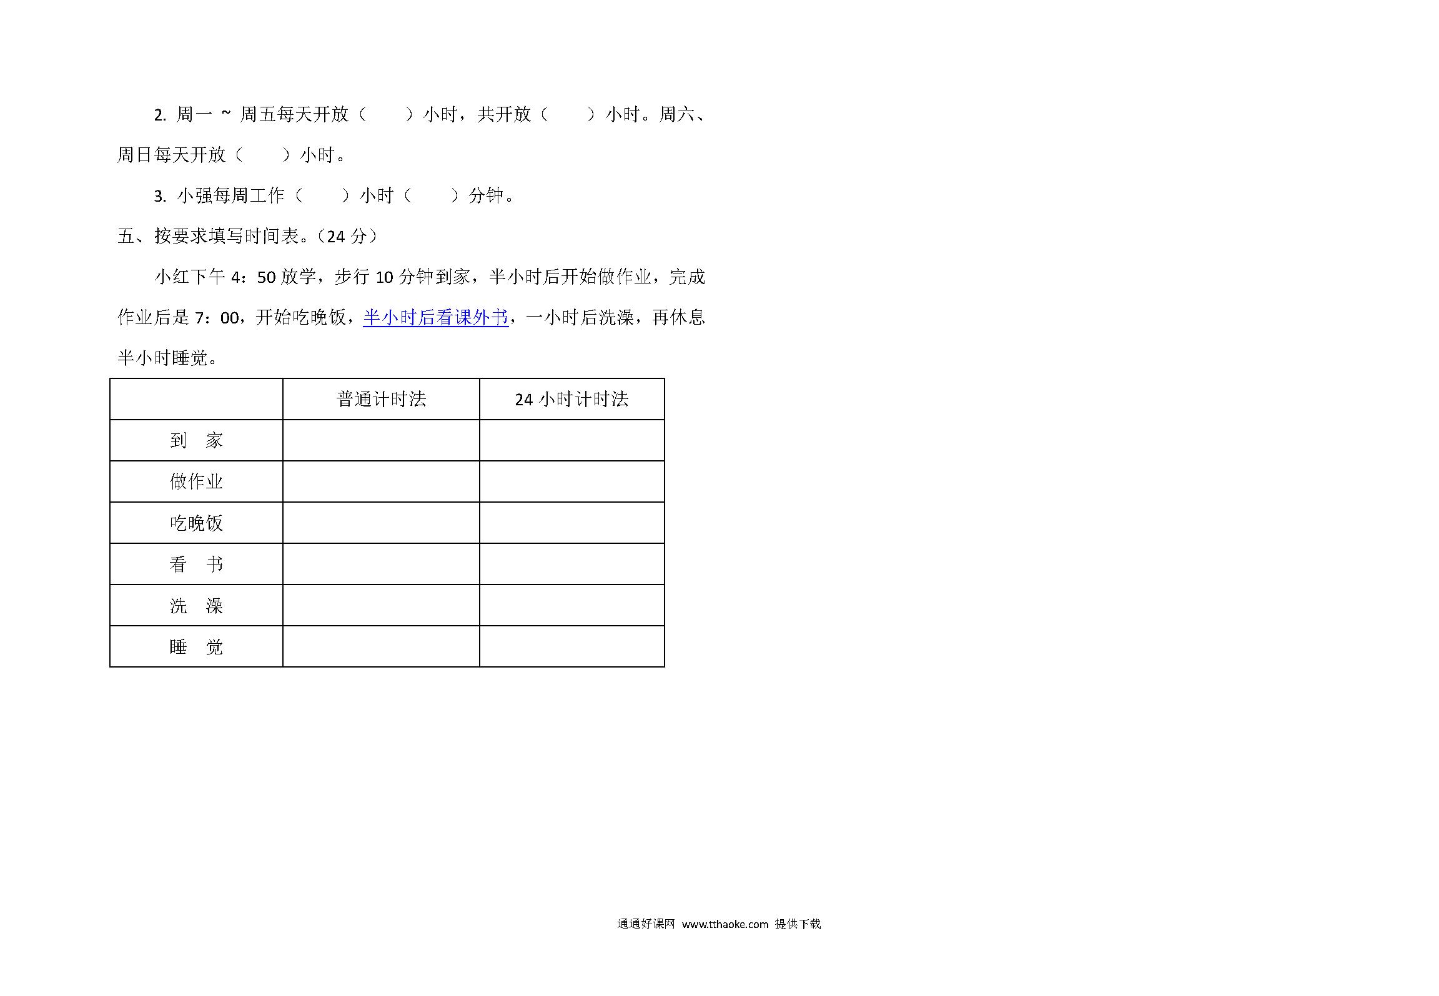Click the 24小时计时法 cell for 到家
This screenshot has height=996, width=1439.
click(x=571, y=440)
